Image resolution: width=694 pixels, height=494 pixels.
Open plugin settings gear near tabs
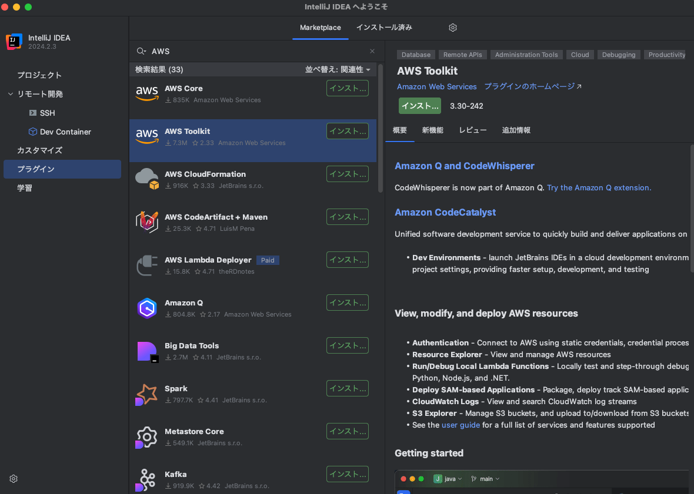452,28
